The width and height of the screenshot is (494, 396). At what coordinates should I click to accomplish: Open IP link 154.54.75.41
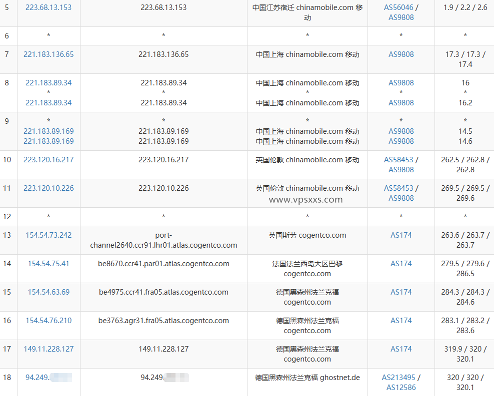click(x=48, y=264)
